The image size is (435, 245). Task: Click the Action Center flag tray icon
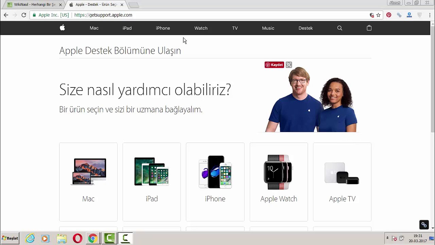[x=395, y=238]
